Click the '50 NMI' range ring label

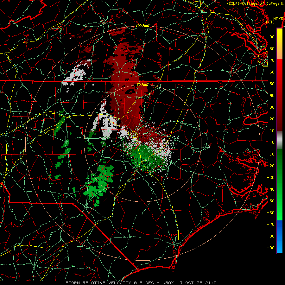pyautogui.click(x=142, y=85)
